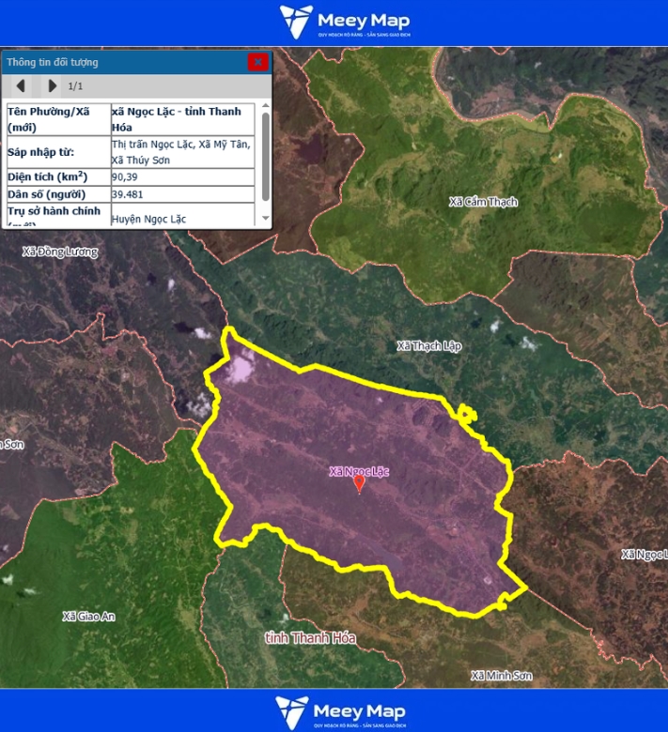Click the Diện tích value 90,39 cell
Screen dimensions: 668x732
182,177
